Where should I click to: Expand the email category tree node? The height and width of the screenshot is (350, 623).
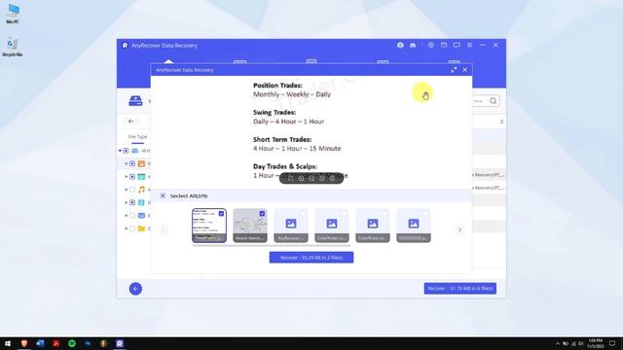pos(127,216)
